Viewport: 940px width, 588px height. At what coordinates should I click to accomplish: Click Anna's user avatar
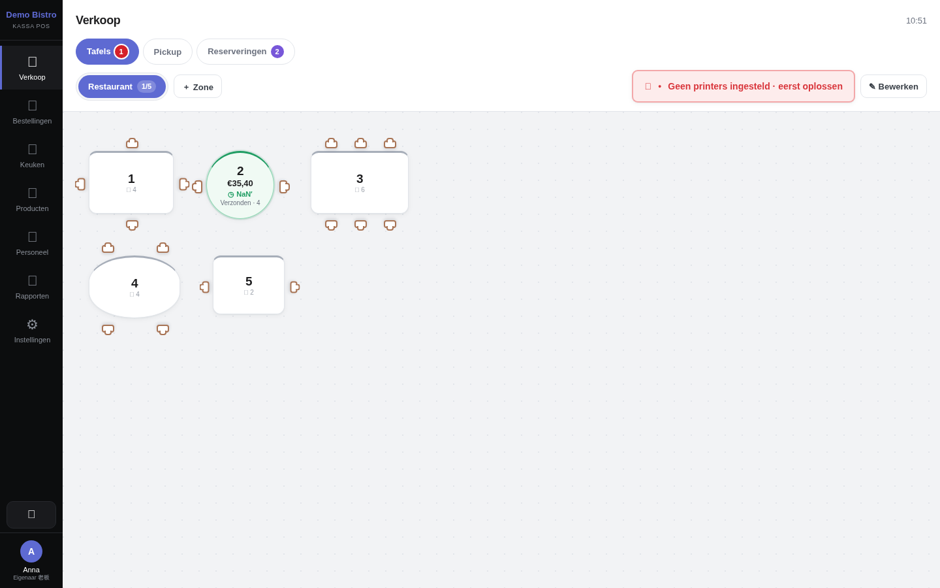pos(31,551)
